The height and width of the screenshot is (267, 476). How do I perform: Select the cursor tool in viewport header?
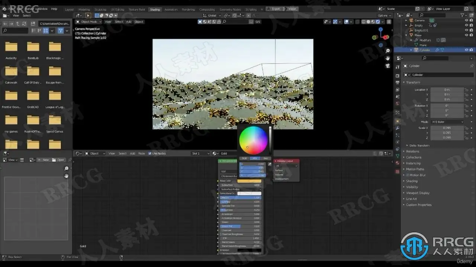(x=88, y=16)
